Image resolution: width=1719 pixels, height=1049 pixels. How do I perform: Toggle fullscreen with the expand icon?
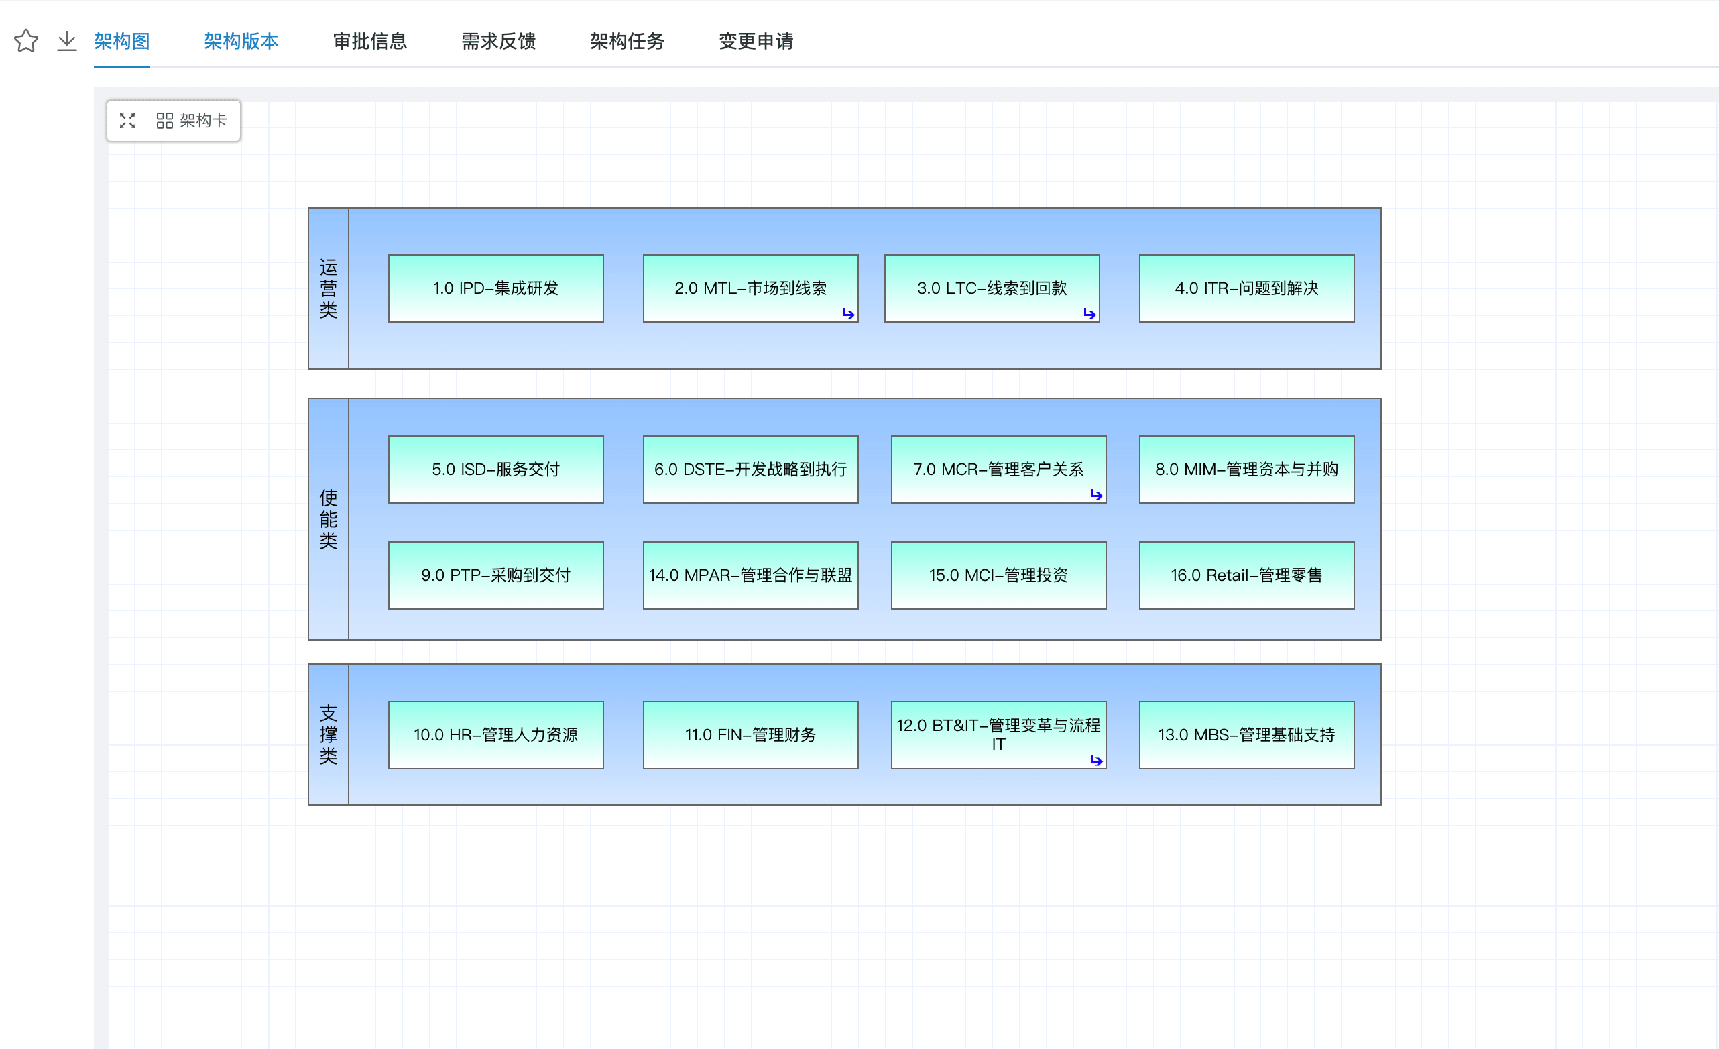(x=127, y=121)
